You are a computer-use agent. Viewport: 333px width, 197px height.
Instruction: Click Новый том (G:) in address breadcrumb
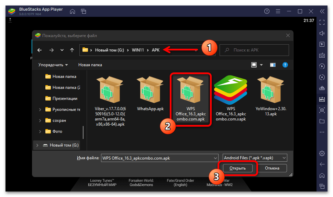point(109,50)
